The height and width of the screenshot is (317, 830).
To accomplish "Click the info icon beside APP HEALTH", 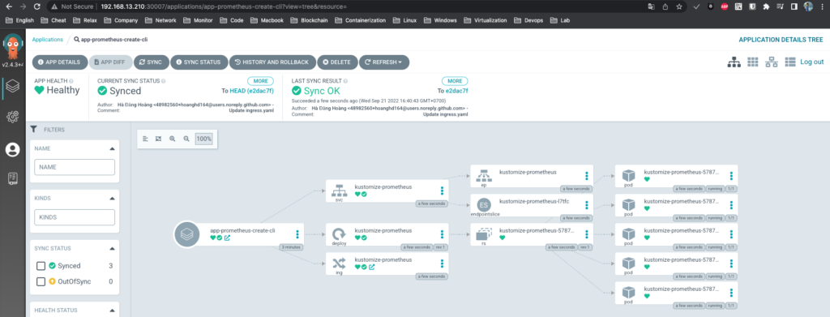I will (x=71, y=81).
